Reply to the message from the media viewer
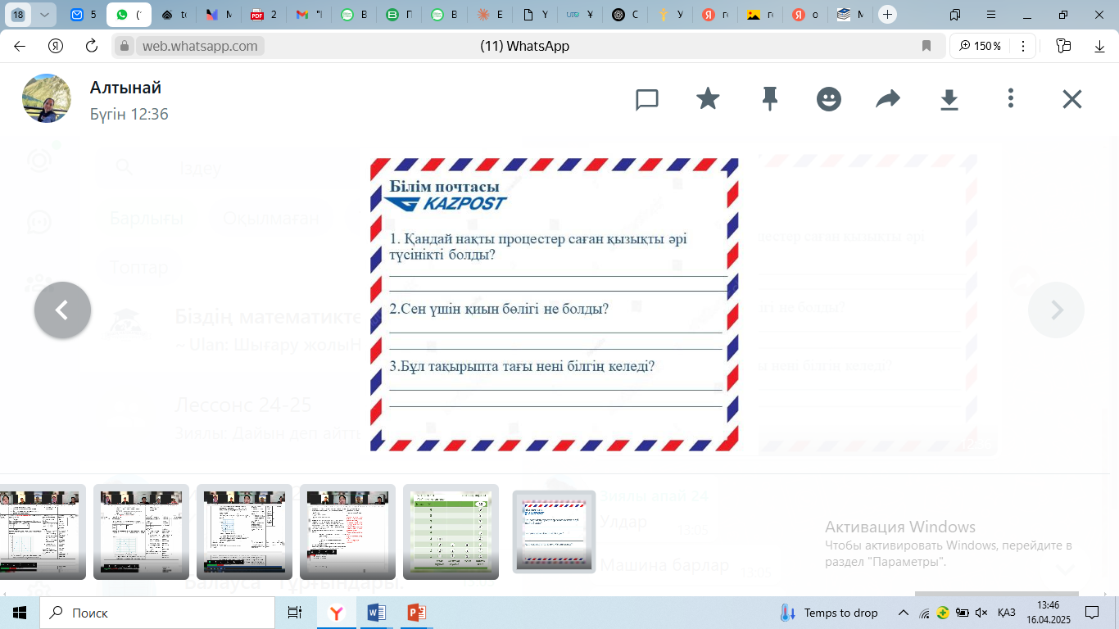This screenshot has width=1119, height=629. click(647, 100)
